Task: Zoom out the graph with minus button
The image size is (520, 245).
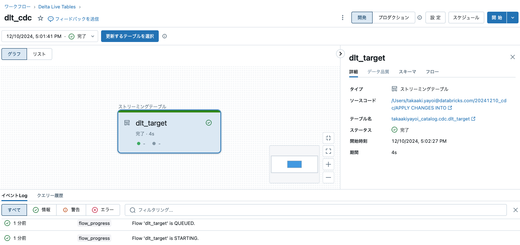Action: click(x=328, y=177)
